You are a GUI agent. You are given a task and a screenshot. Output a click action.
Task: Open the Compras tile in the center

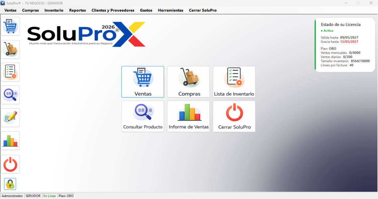point(188,82)
